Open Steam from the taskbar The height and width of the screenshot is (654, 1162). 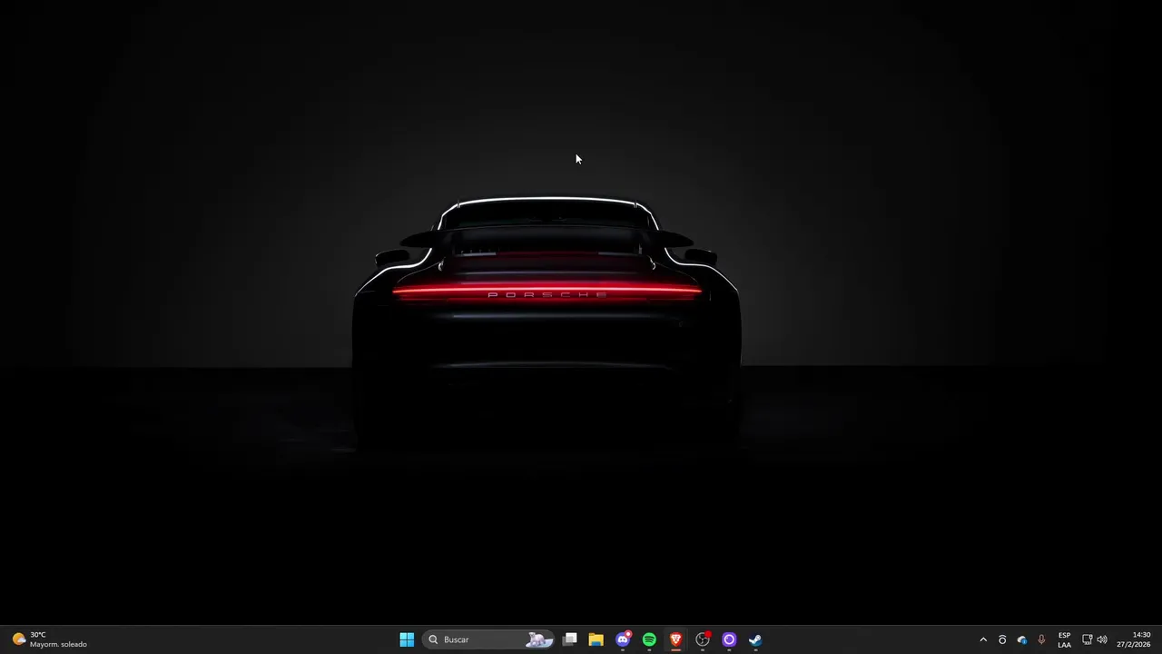755,639
